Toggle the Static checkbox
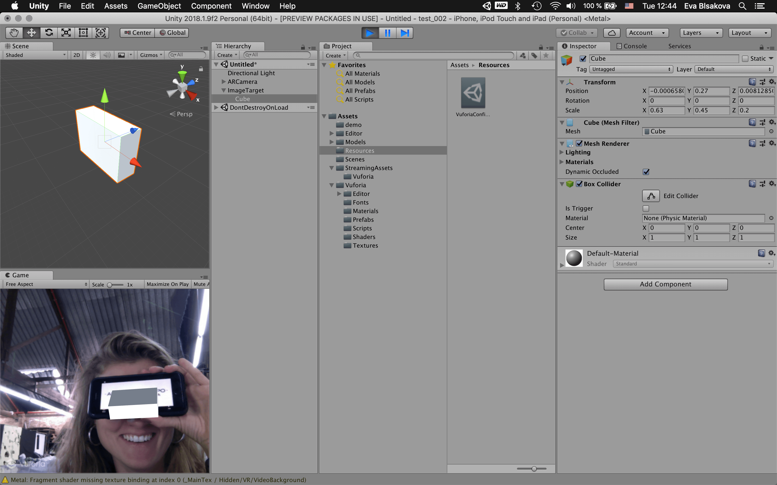777x485 pixels. 745,59
